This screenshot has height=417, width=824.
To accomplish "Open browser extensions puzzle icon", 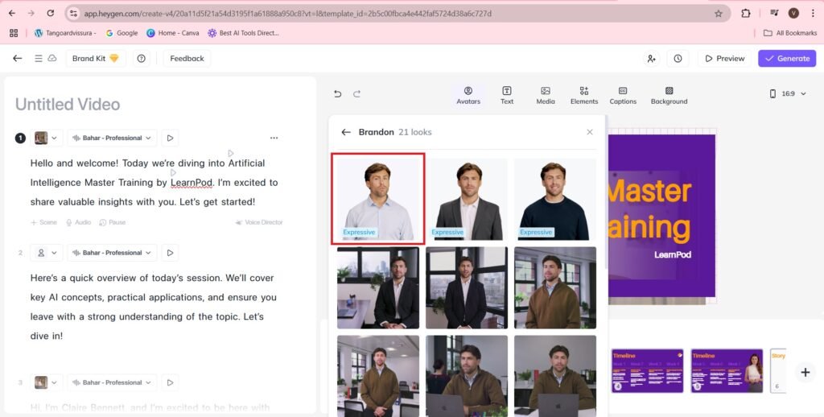I will point(746,13).
